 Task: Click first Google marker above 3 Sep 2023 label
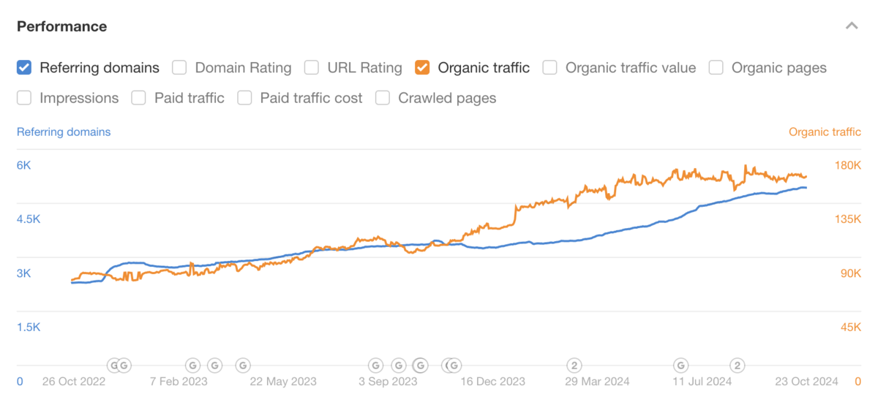[375, 365]
